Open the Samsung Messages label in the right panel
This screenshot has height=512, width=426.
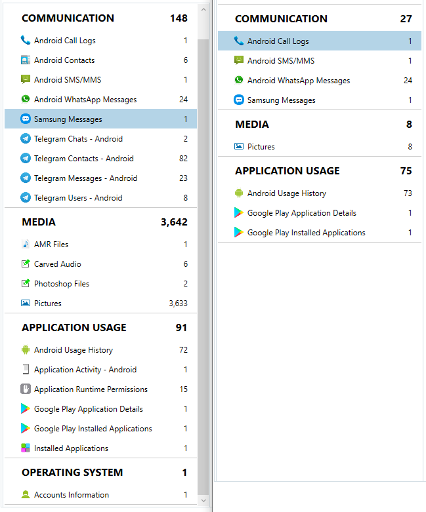[281, 100]
